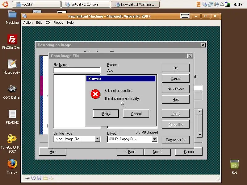The height and width of the screenshot is (185, 247).
Task: Click the Ubuntu logo menu icon
Action: (5, 4)
